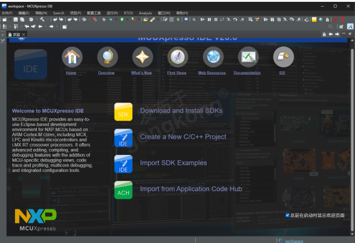
Task: Open dropdown arrow next to pencil icon
Action: tap(158, 20)
